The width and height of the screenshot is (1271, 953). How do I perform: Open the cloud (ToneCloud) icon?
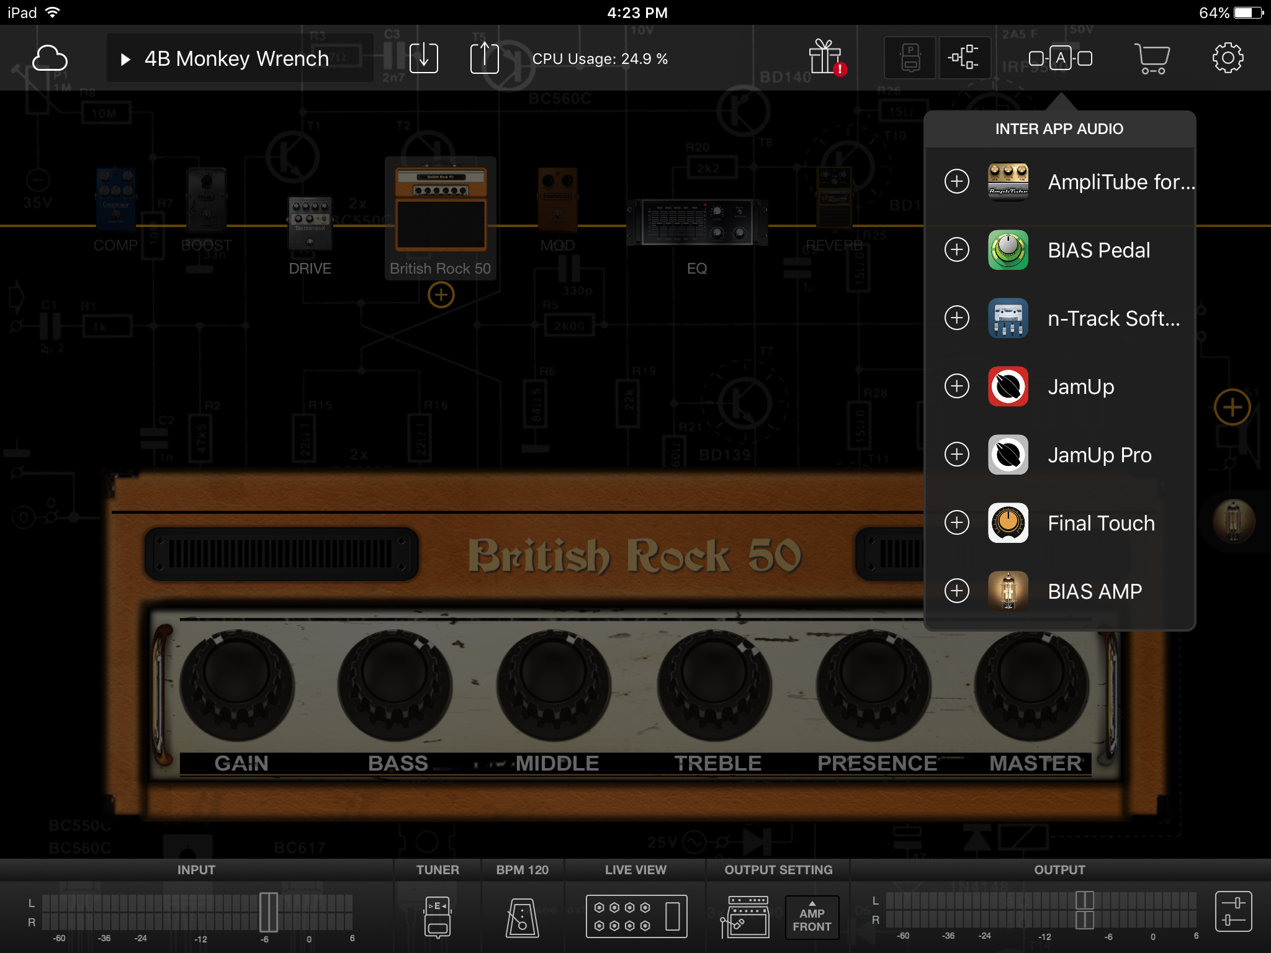pos(50,58)
